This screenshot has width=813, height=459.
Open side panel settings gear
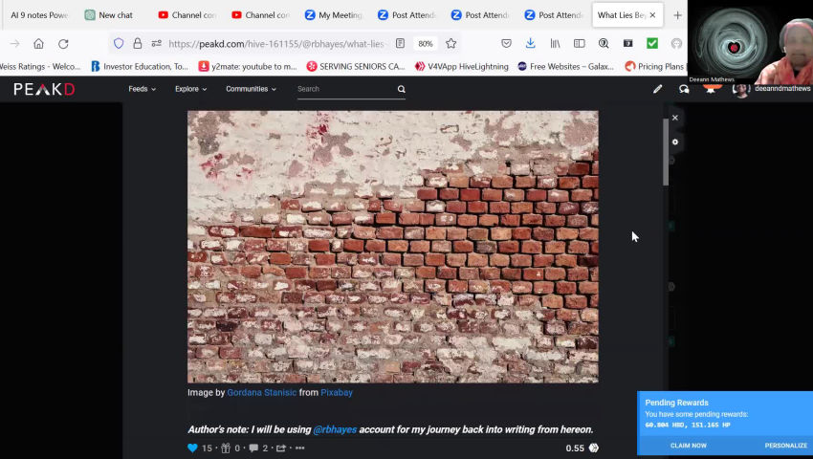[x=675, y=142]
